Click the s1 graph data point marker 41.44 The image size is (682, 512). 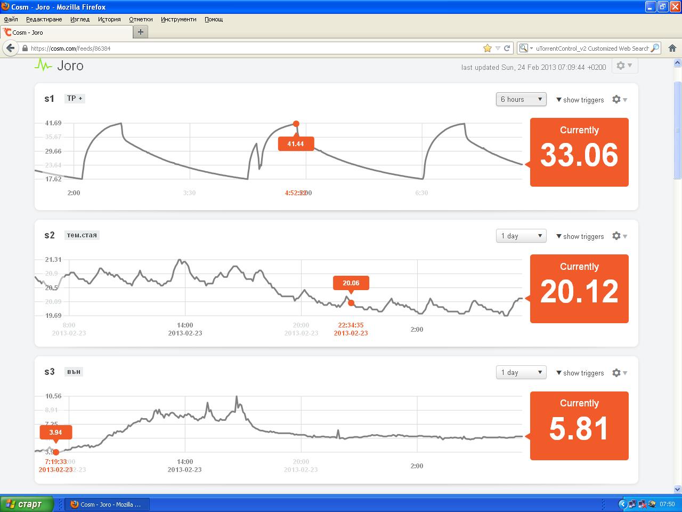[296, 124]
